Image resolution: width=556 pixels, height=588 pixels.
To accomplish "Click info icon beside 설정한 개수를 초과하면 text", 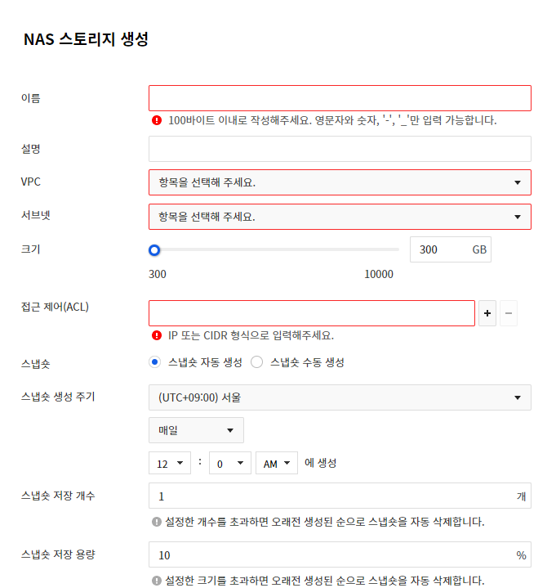I will (x=157, y=522).
